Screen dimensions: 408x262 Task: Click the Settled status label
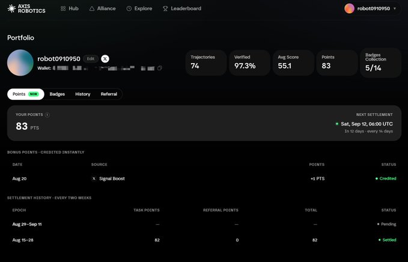pos(387,240)
